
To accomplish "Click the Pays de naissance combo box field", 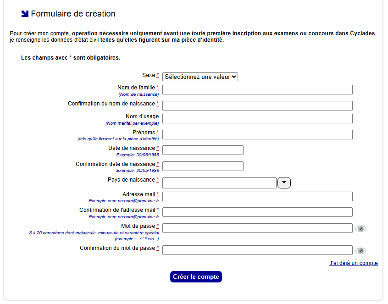I will [219, 183].
